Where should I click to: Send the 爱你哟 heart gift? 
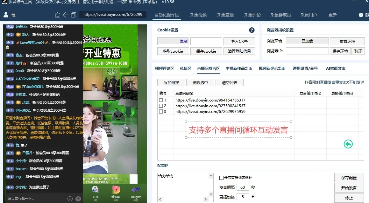coord(116,193)
